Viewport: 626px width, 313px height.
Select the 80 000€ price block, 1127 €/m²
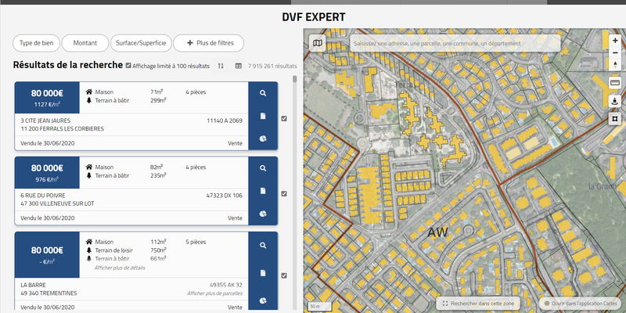47,97
